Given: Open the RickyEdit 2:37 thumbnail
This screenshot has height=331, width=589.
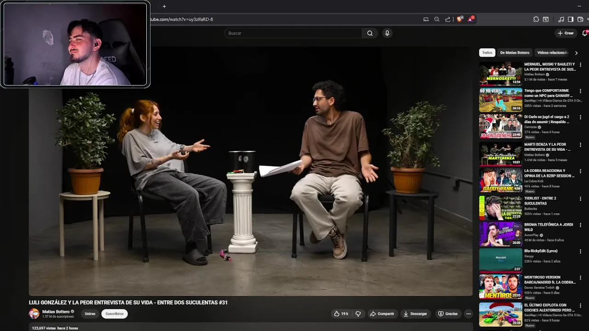Looking at the screenshot, I should tap(501, 260).
